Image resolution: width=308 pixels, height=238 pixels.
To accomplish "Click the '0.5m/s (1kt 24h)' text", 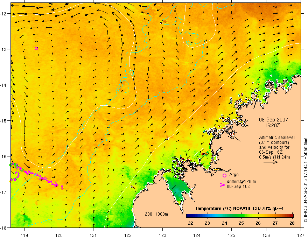I will pyautogui.click(x=274, y=157).
